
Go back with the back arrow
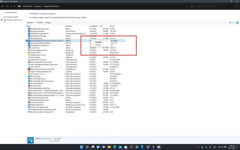pyautogui.click(x=2, y=6)
